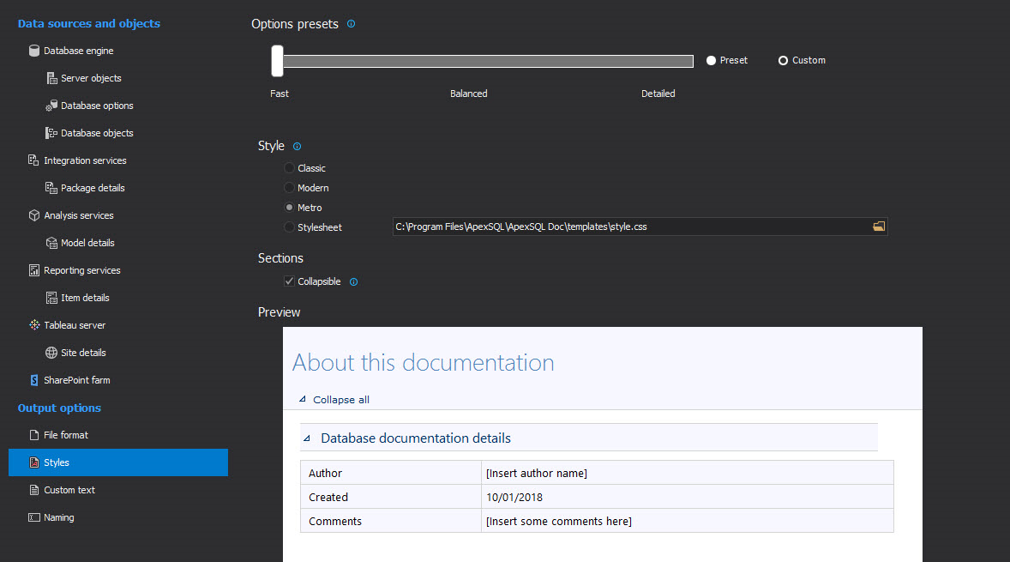Image resolution: width=1010 pixels, height=562 pixels.
Task: Click the Options presets slider handle
Action: [277, 61]
